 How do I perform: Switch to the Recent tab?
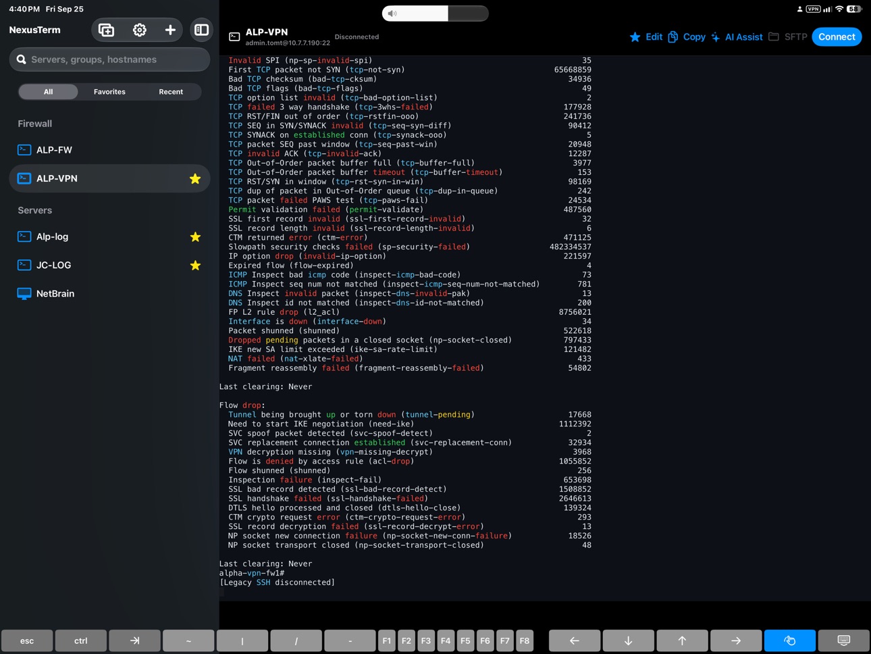(171, 92)
